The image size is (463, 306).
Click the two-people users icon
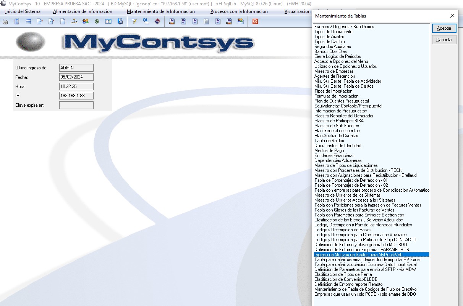point(85,22)
